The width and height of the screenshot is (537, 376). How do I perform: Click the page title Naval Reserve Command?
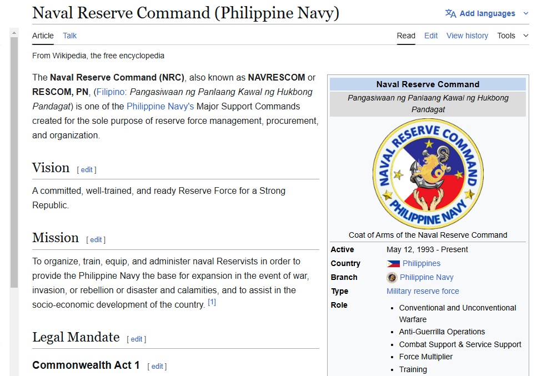[185, 13]
